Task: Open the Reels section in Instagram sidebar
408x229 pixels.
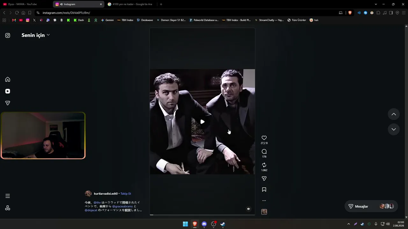Action: pyautogui.click(x=8, y=91)
